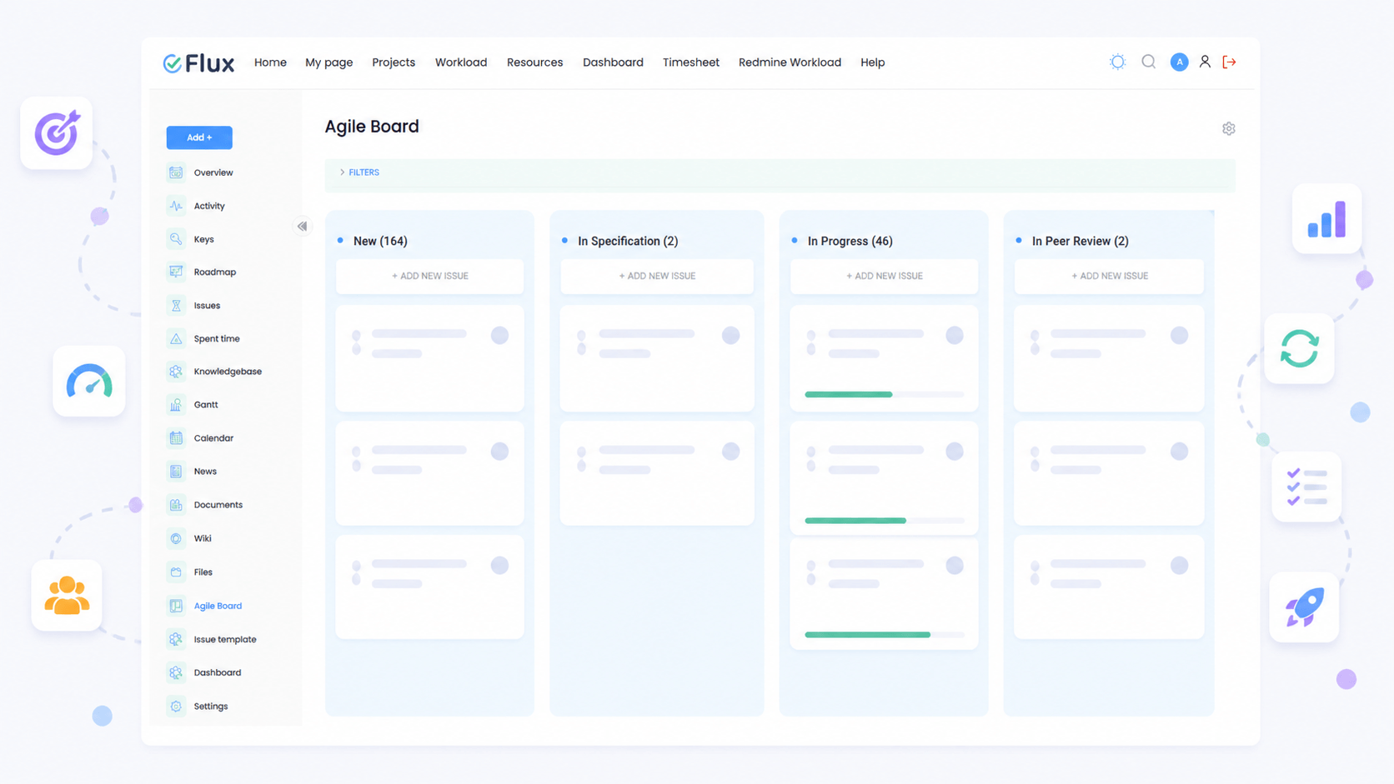Open the Home menu item
1394x784 pixels.
point(270,62)
